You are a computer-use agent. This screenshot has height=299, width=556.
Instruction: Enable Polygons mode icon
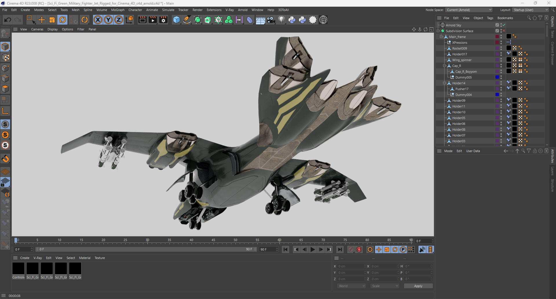coord(5,89)
